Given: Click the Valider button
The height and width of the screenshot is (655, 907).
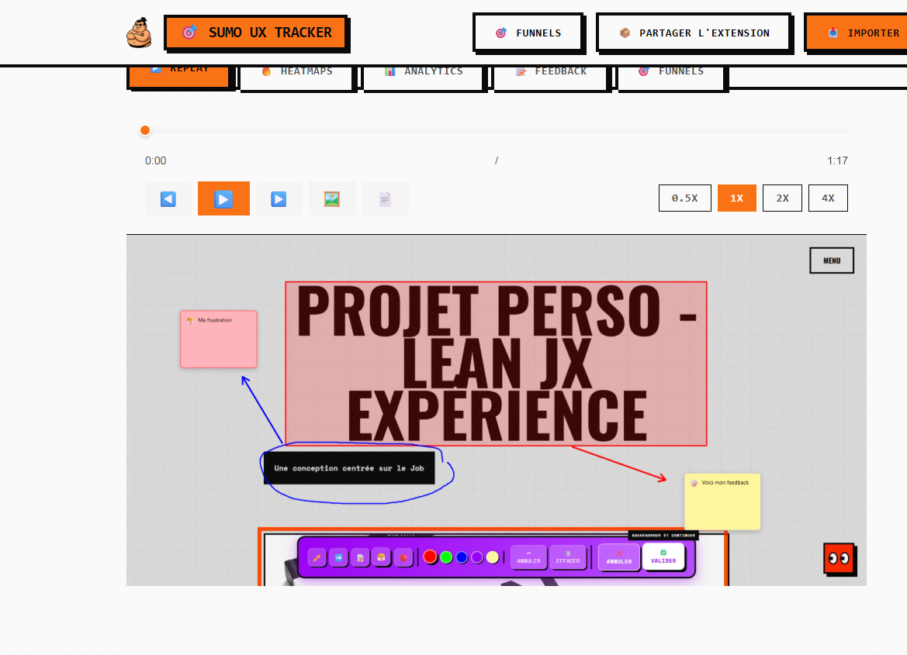Looking at the screenshot, I should 663,557.
